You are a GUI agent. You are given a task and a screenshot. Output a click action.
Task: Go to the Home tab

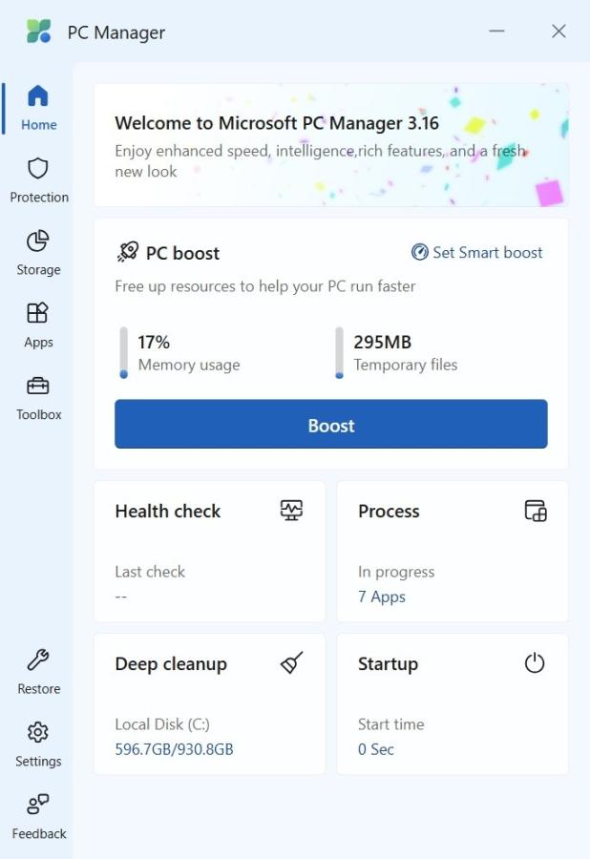(x=38, y=107)
